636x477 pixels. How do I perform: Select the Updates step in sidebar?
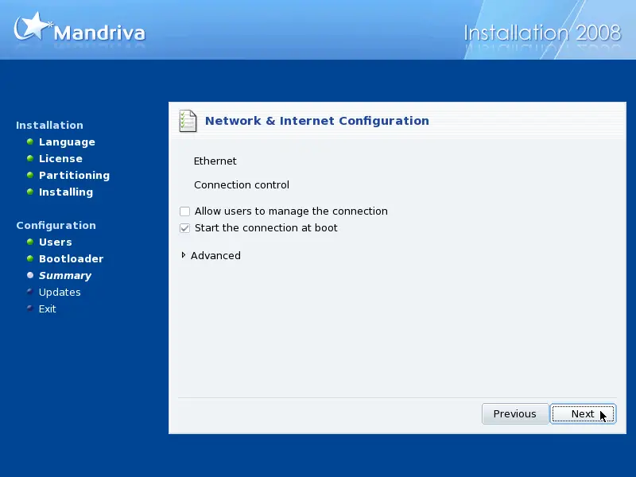click(x=60, y=292)
